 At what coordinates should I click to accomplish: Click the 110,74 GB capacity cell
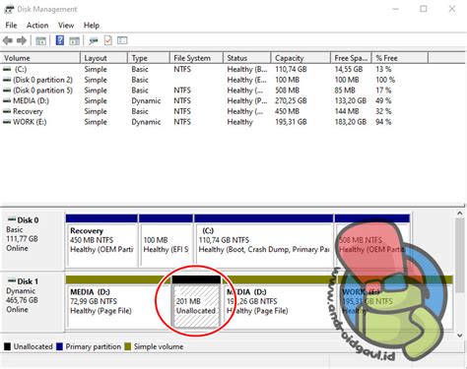[x=291, y=69]
